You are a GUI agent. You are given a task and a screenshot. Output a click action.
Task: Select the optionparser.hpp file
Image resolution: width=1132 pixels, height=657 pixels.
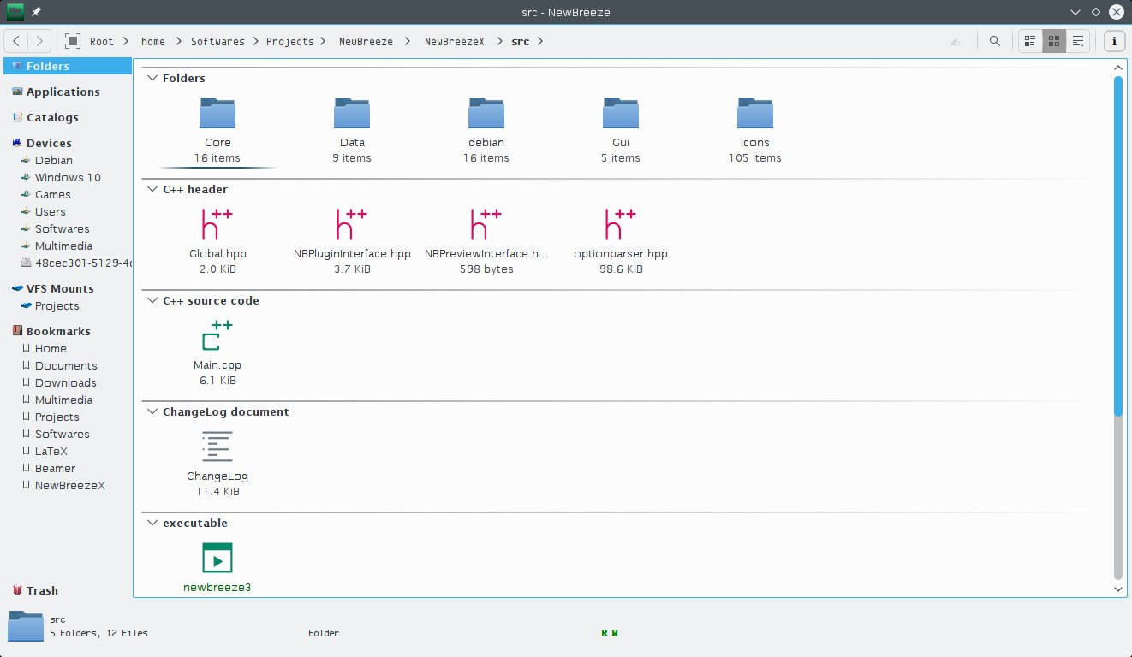pos(621,240)
